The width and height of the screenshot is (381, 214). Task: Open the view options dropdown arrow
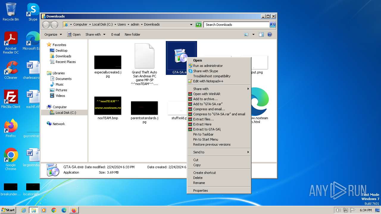click(253, 34)
